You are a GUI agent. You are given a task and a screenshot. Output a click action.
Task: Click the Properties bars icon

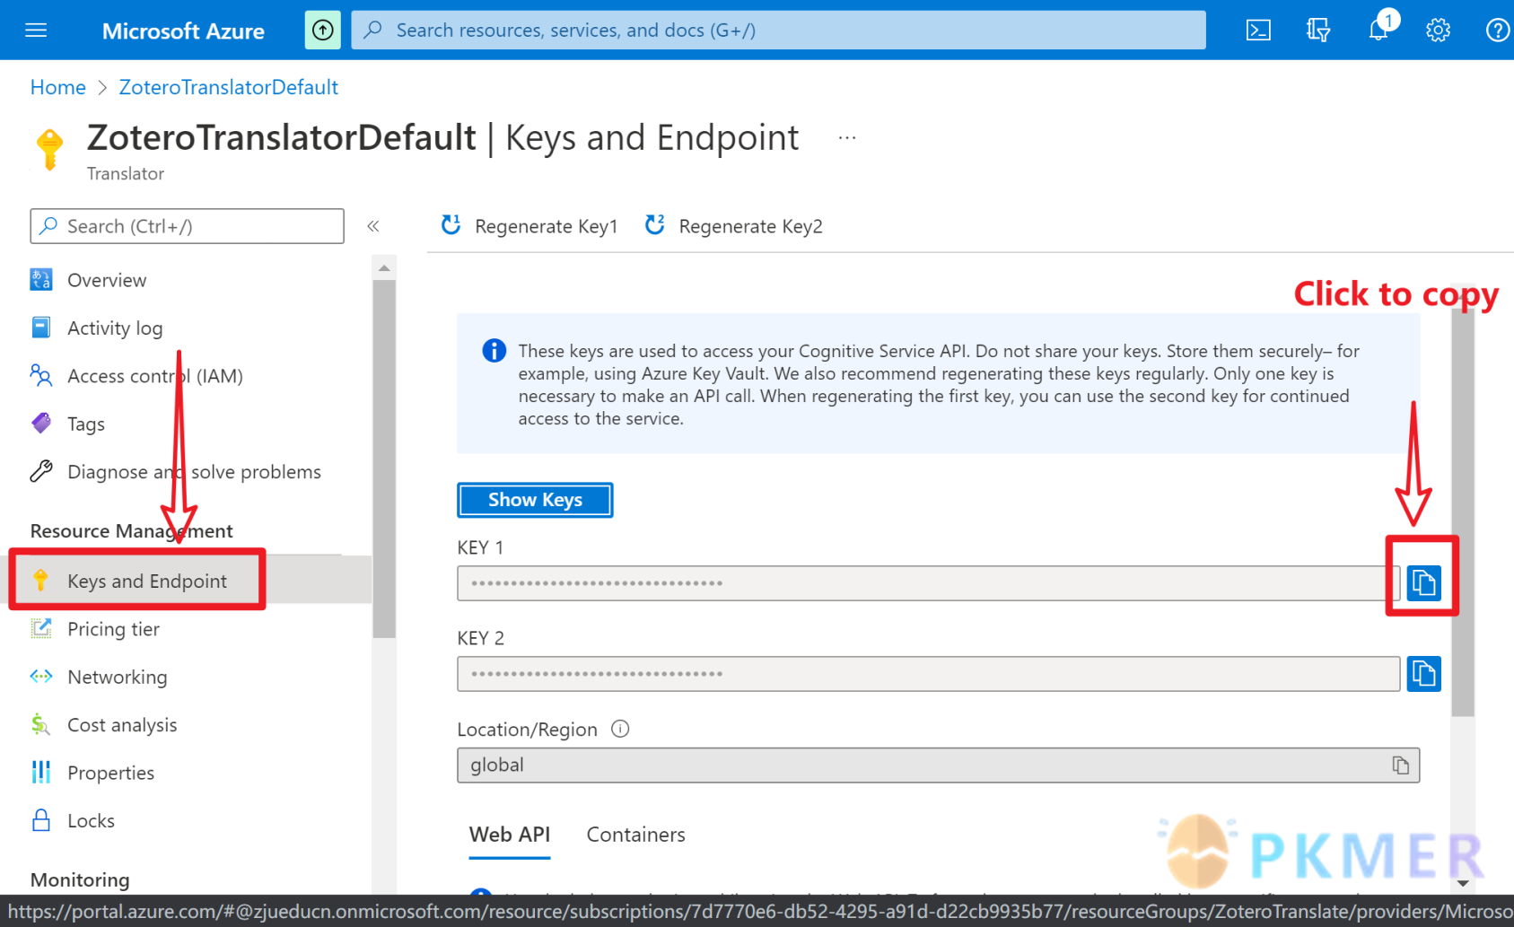tap(41, 772)
